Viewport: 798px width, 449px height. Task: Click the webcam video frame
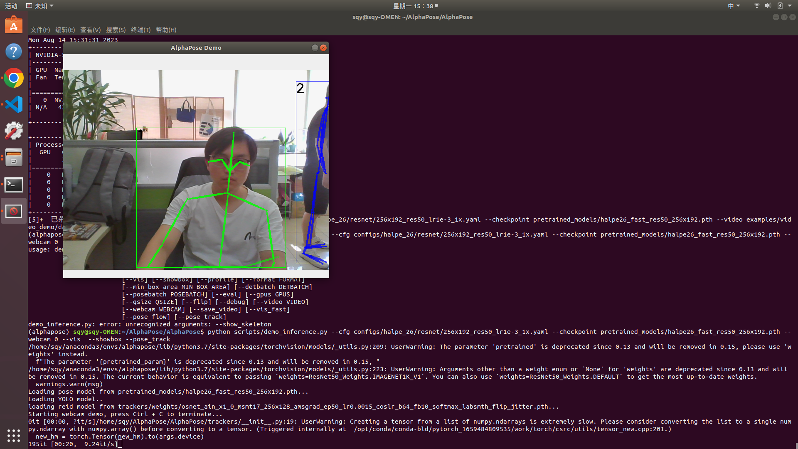pos(196,170)
